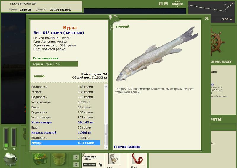The image size is (237, 168).
Task: Click the time display 02:10 СБ
Action: tap(25, 10)
